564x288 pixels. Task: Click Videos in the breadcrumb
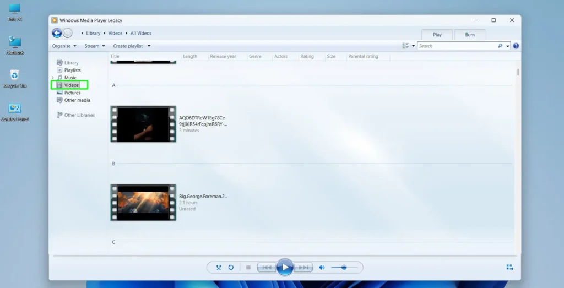115,33
